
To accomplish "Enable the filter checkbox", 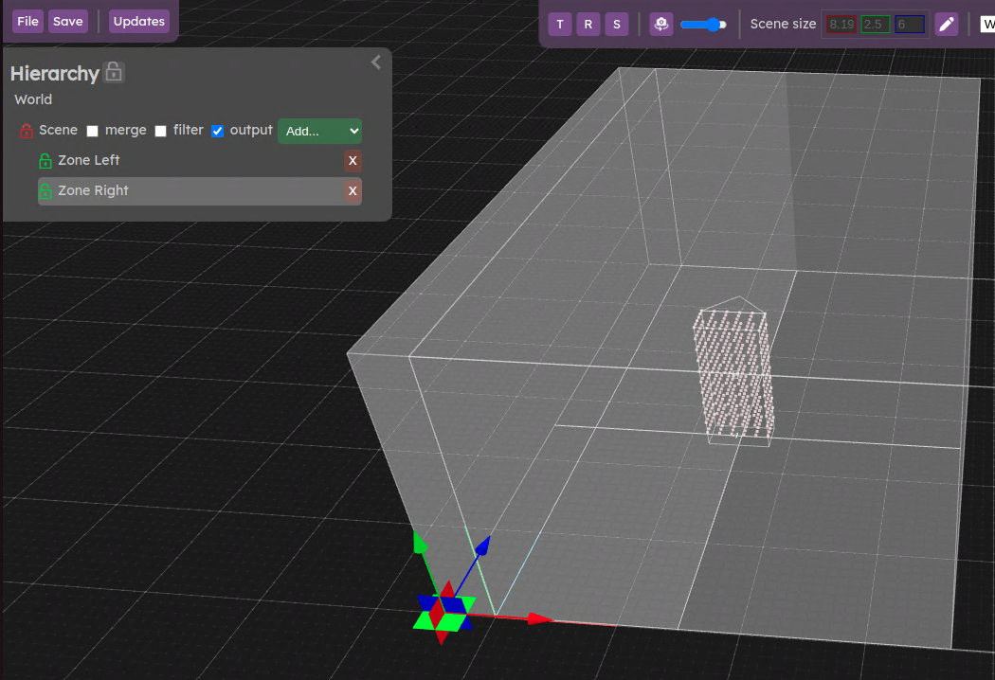I will [x=161, y=131].
